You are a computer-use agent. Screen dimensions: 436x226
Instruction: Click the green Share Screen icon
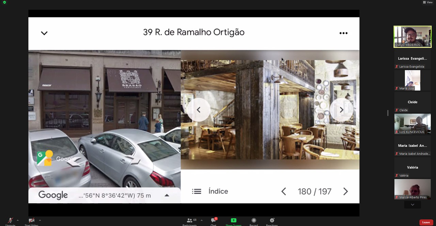pos(233,221)
